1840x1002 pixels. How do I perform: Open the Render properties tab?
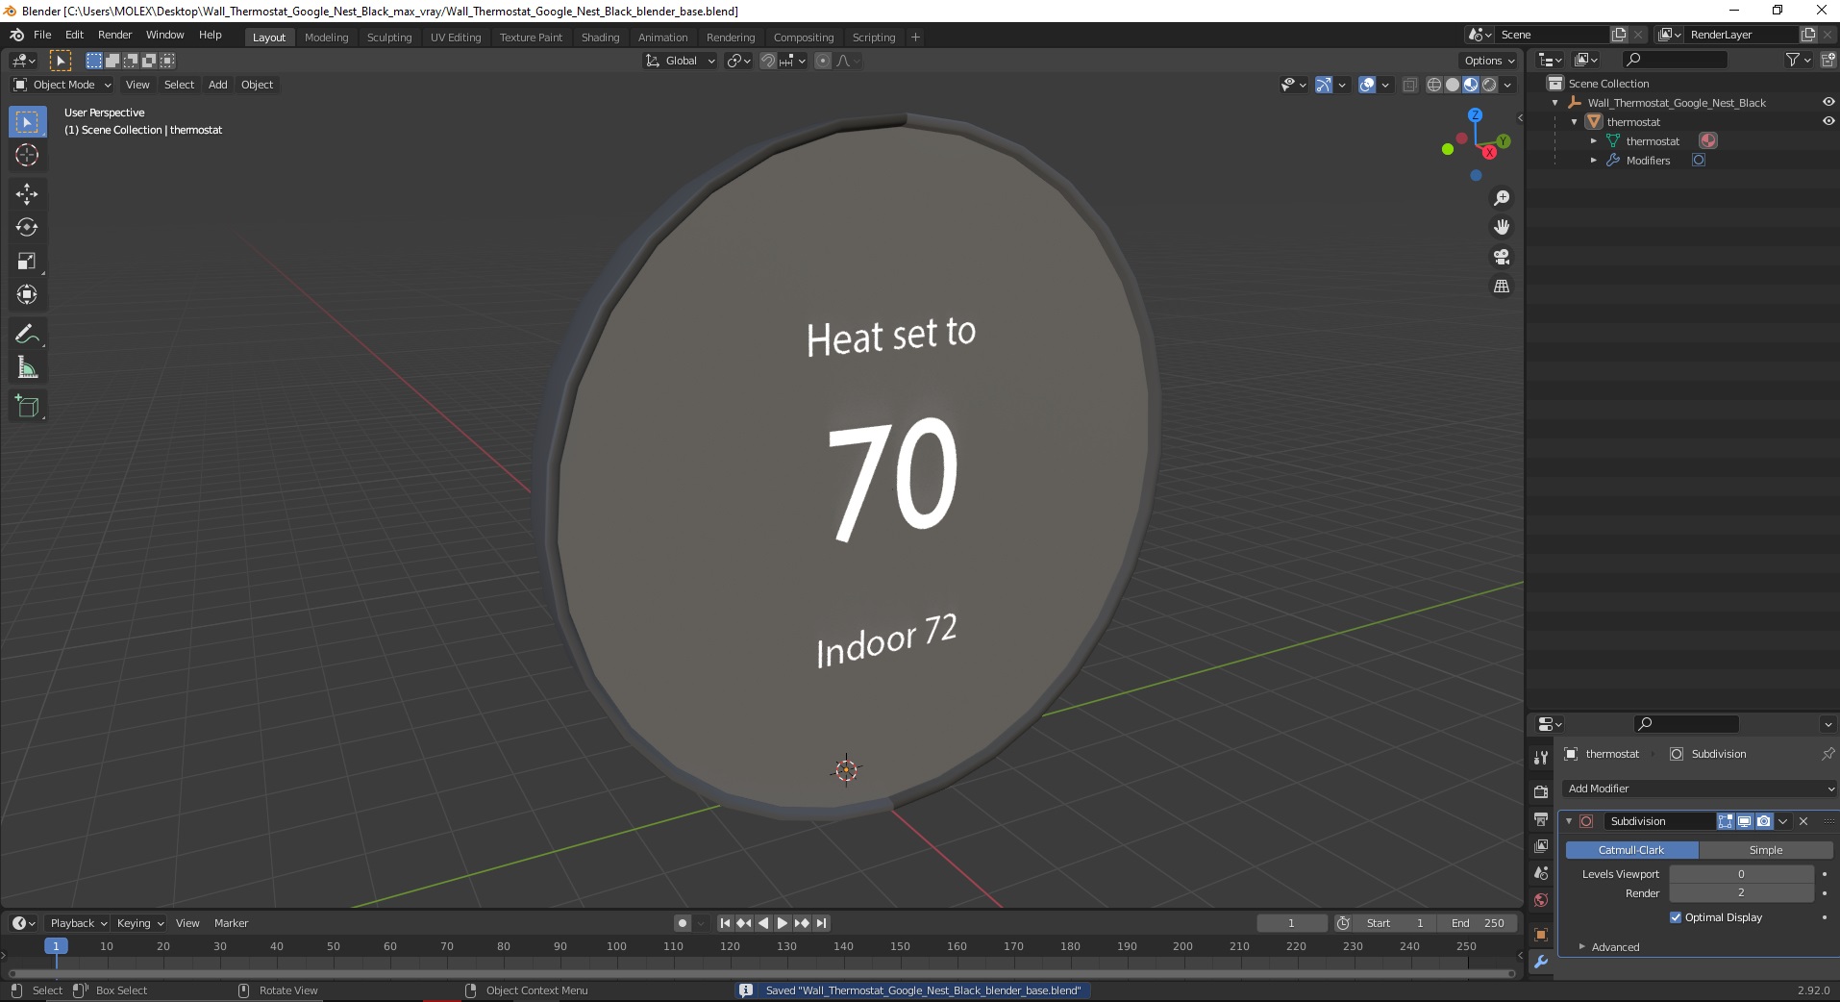[1541, 791]
